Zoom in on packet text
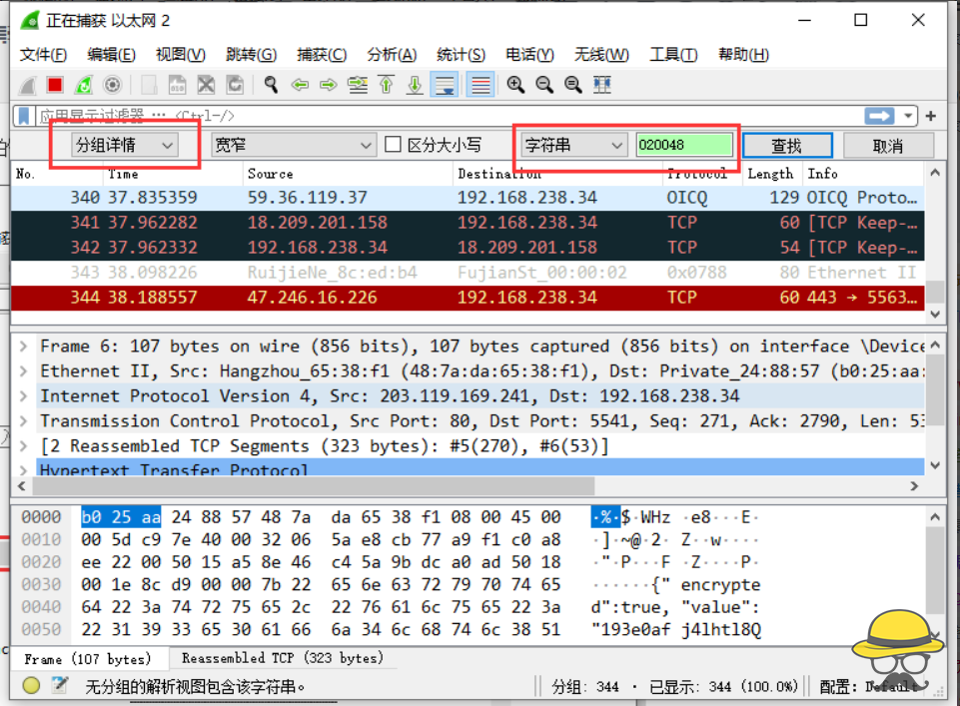Image resolution: width=960 pixels, height=706 pixels. [515, 86]
